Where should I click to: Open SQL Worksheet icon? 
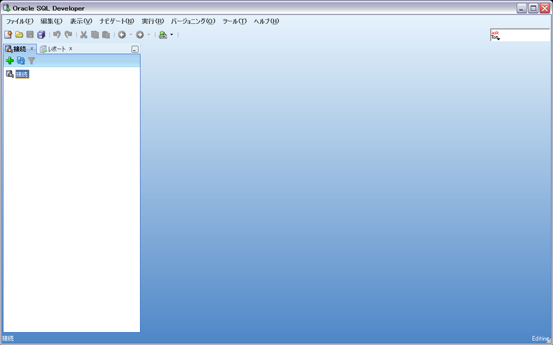163,34
